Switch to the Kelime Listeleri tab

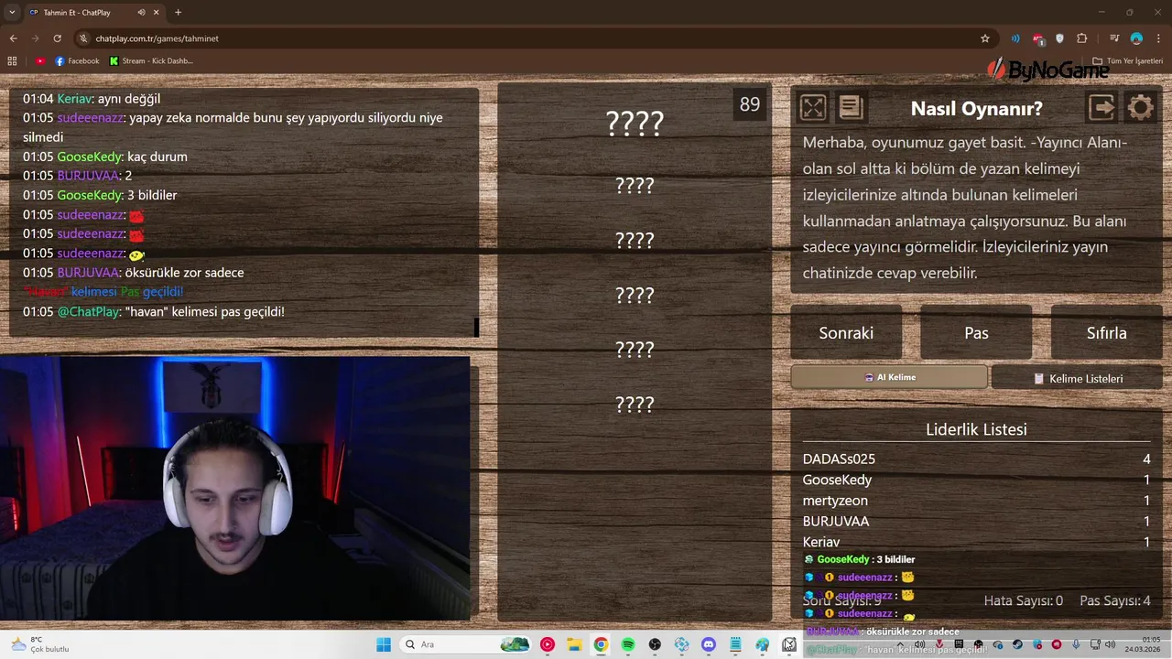[x=1078, y=378]
